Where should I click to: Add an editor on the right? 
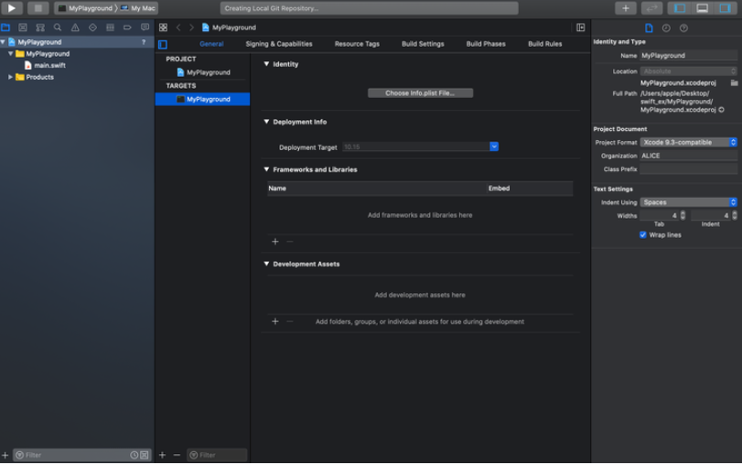click(581, 27)
